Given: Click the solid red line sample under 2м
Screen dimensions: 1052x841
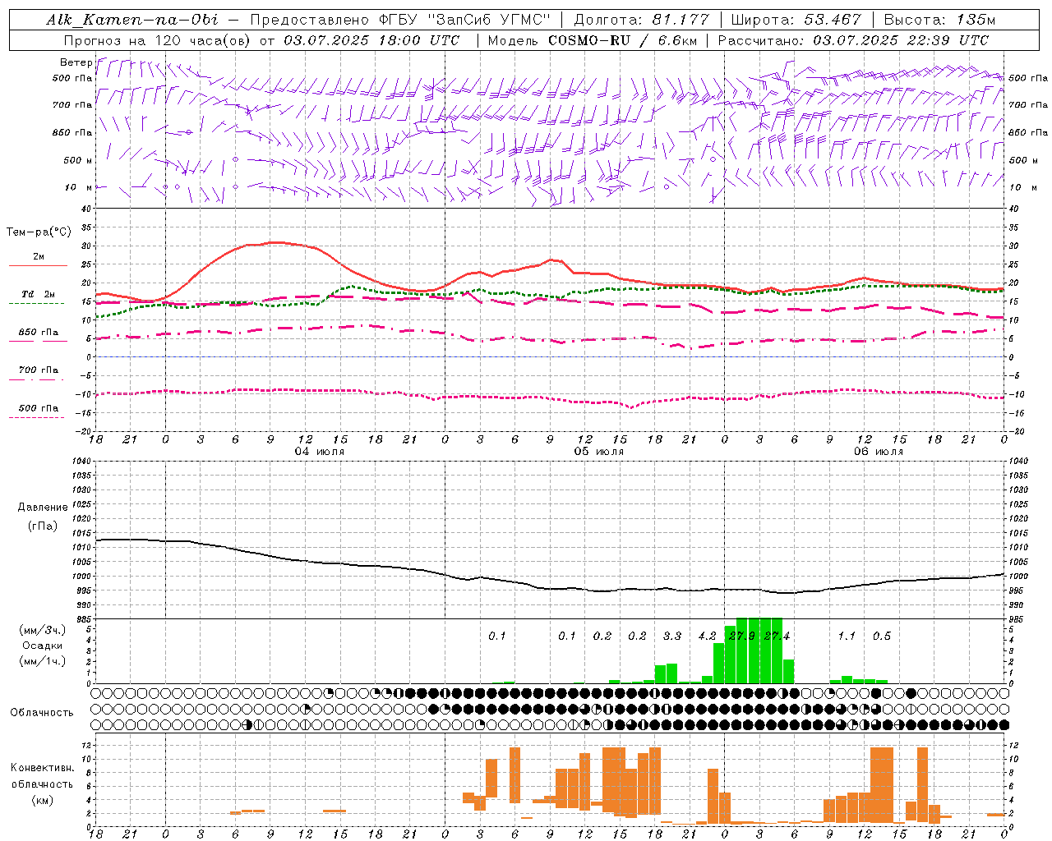Looking at the screenshot, I should [39, 266].
